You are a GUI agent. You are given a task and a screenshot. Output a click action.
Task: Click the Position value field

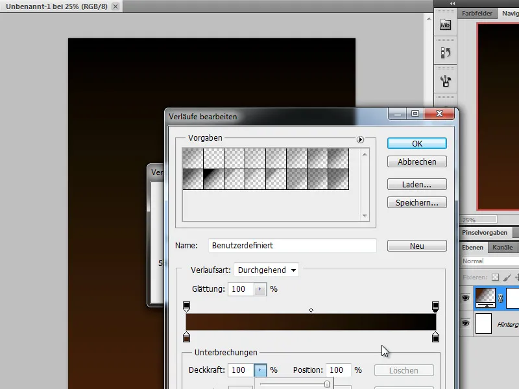(338, 370)
